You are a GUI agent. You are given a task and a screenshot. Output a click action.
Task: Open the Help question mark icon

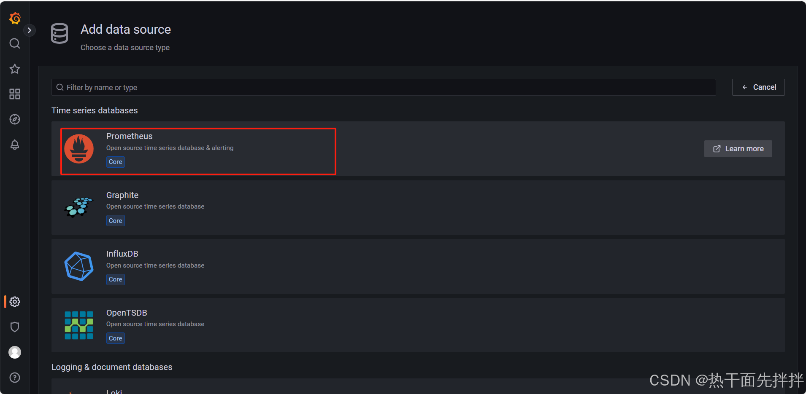15,378
